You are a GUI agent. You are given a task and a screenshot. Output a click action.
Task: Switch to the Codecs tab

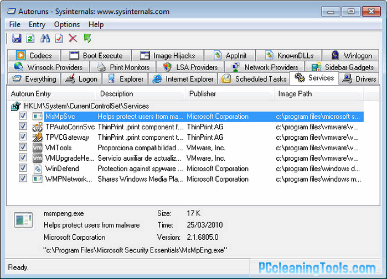tap(34, 55)
